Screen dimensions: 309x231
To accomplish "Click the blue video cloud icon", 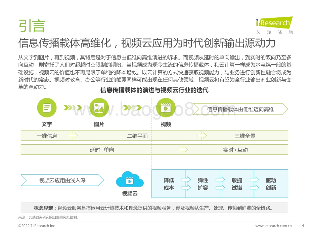I will pyautogui.click(x=130, y=179).
